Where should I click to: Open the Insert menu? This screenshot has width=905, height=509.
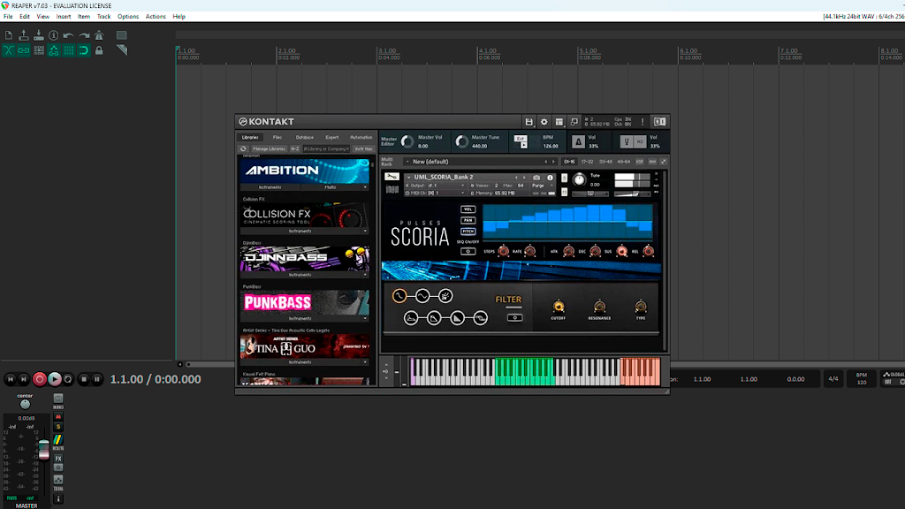(64, 17)
